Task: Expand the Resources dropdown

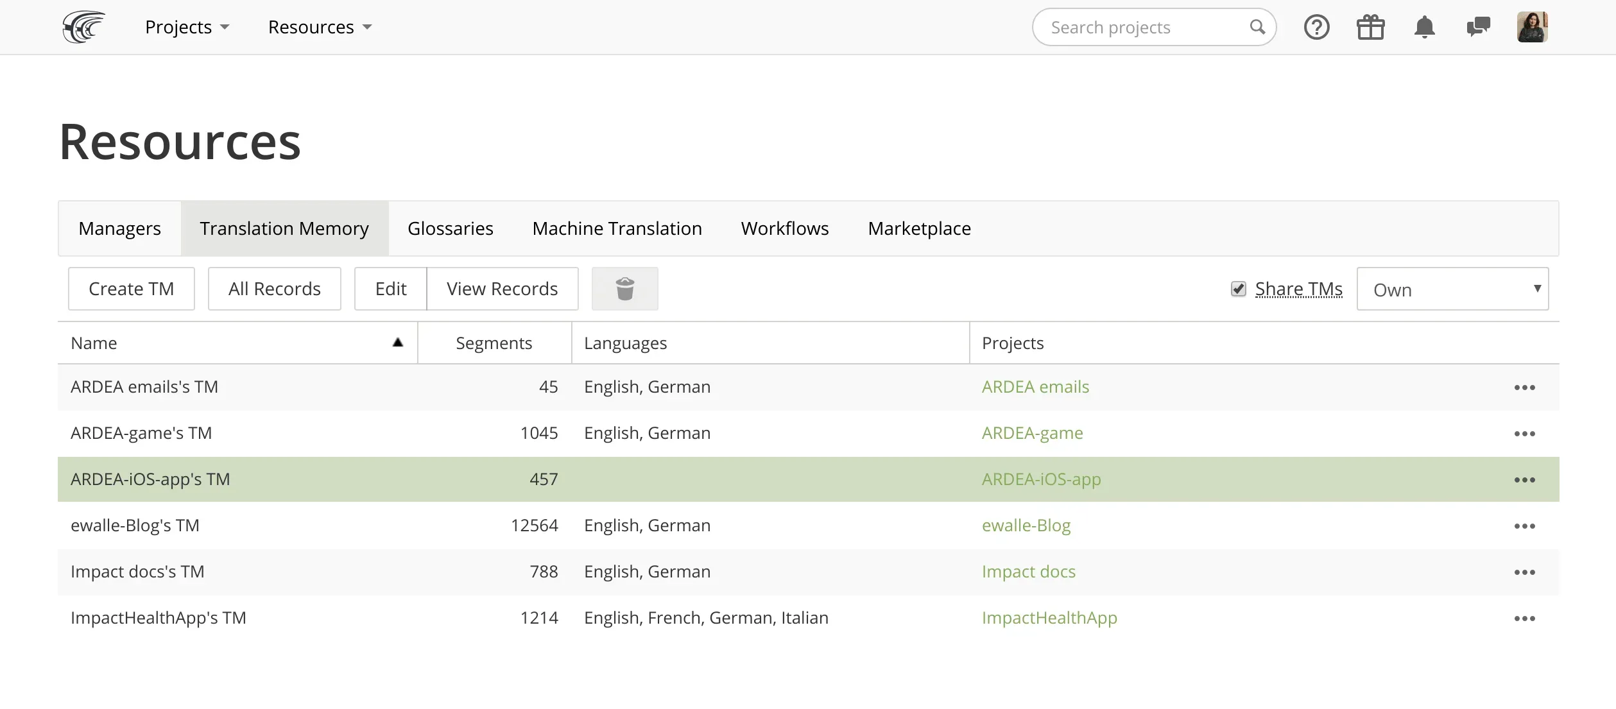Action: (x=319, y=27)
